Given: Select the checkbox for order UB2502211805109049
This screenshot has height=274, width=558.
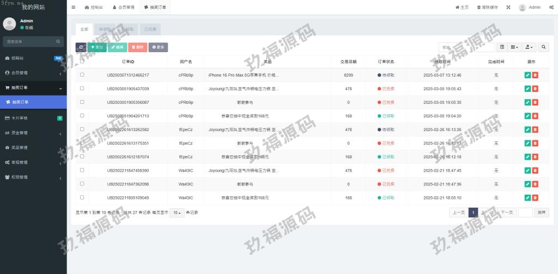Looking at the screenshot, I should 82,197.
